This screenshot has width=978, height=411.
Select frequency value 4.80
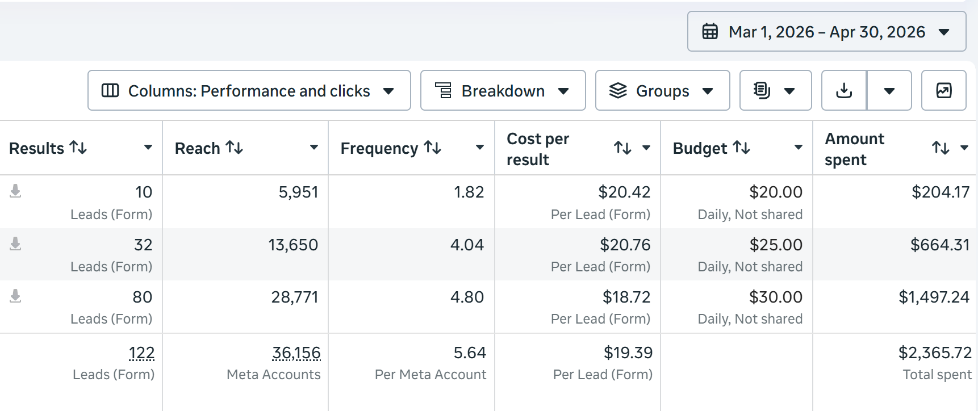click(467, 297)
